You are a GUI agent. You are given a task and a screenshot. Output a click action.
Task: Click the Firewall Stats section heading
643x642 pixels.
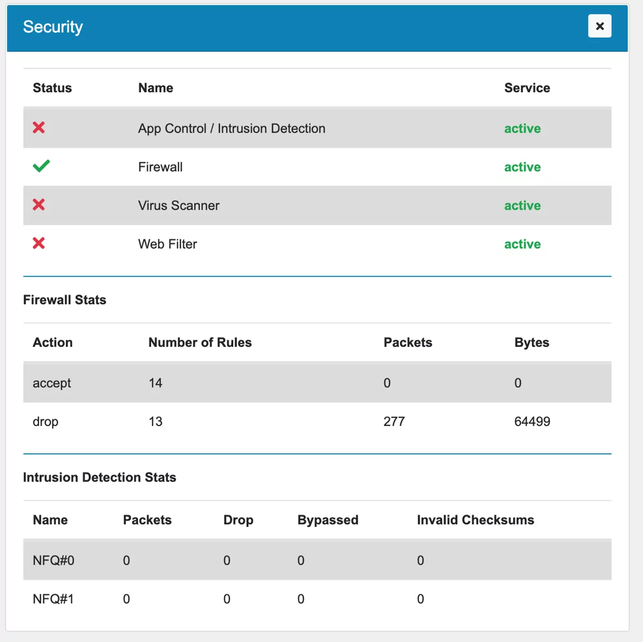tap(64, 300)
